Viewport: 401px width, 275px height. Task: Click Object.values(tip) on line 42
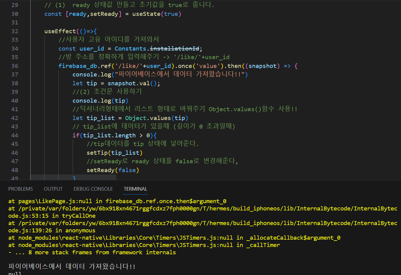click(157, 118)
